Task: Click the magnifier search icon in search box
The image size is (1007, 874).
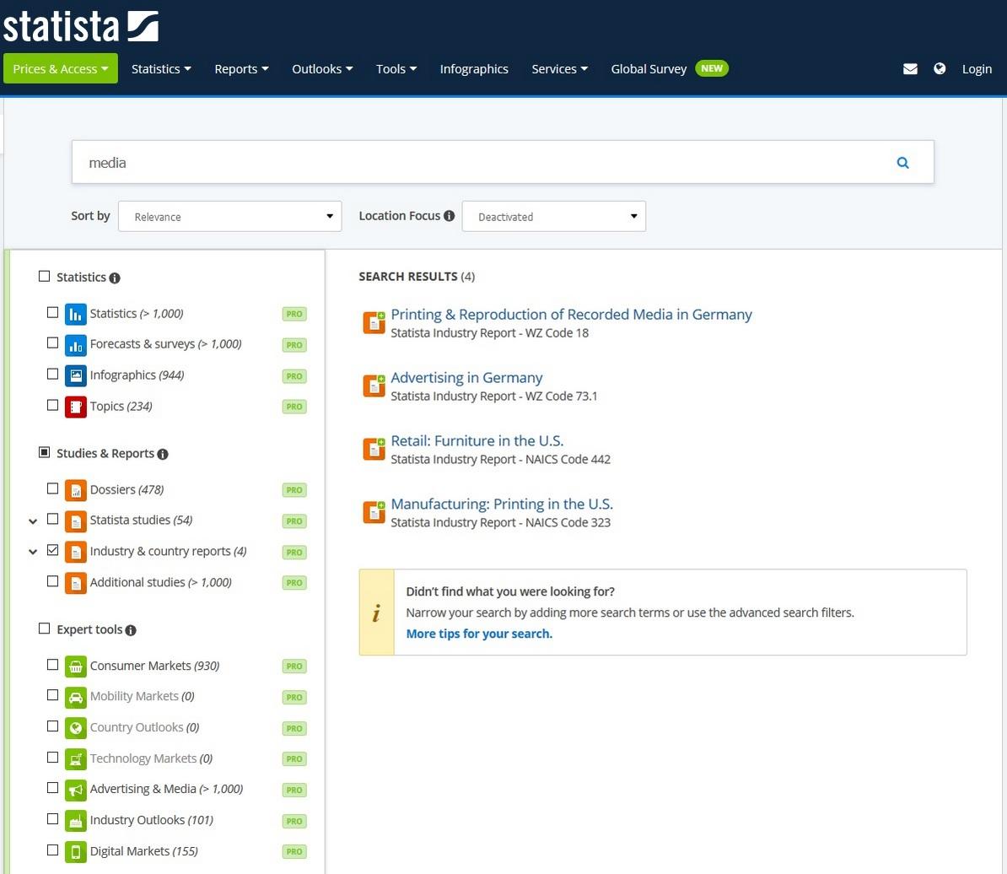Action: 902,163
